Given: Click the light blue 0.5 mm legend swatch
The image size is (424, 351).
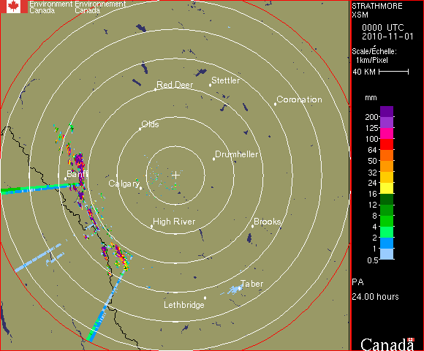Looking at the screenshot, I should (x=387, y=254).
